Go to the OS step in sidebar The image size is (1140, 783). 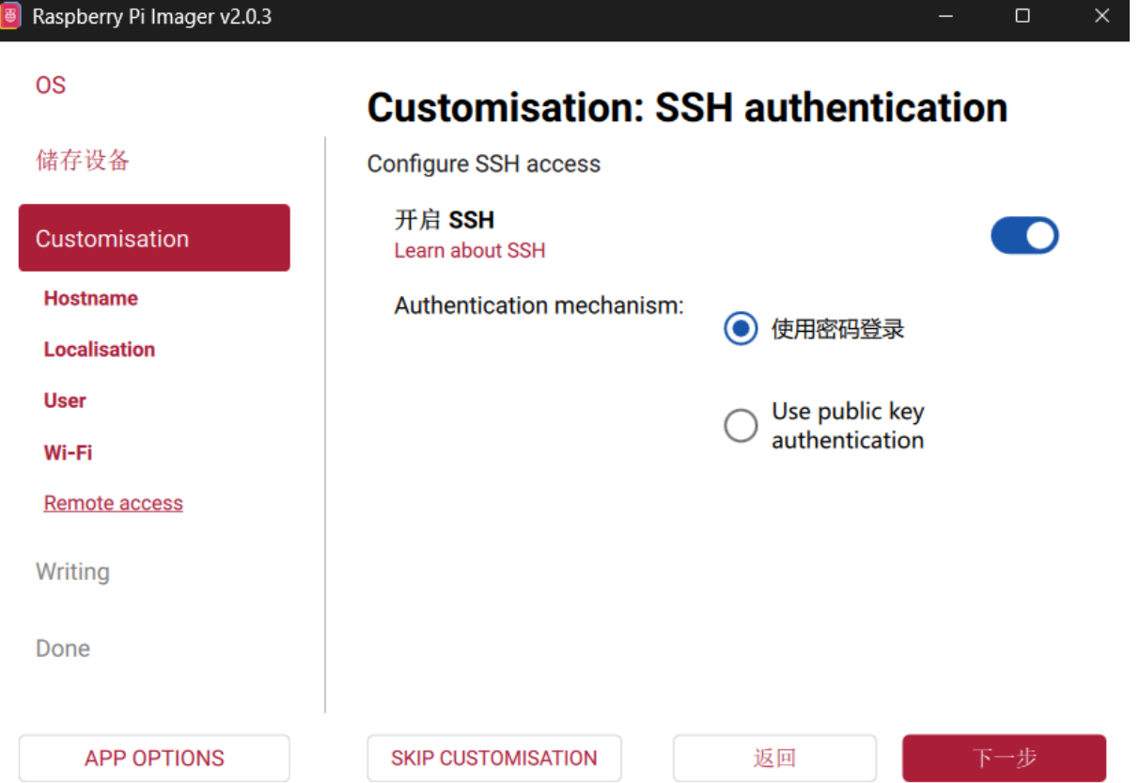pyautogui.click(x=51, y=86)
